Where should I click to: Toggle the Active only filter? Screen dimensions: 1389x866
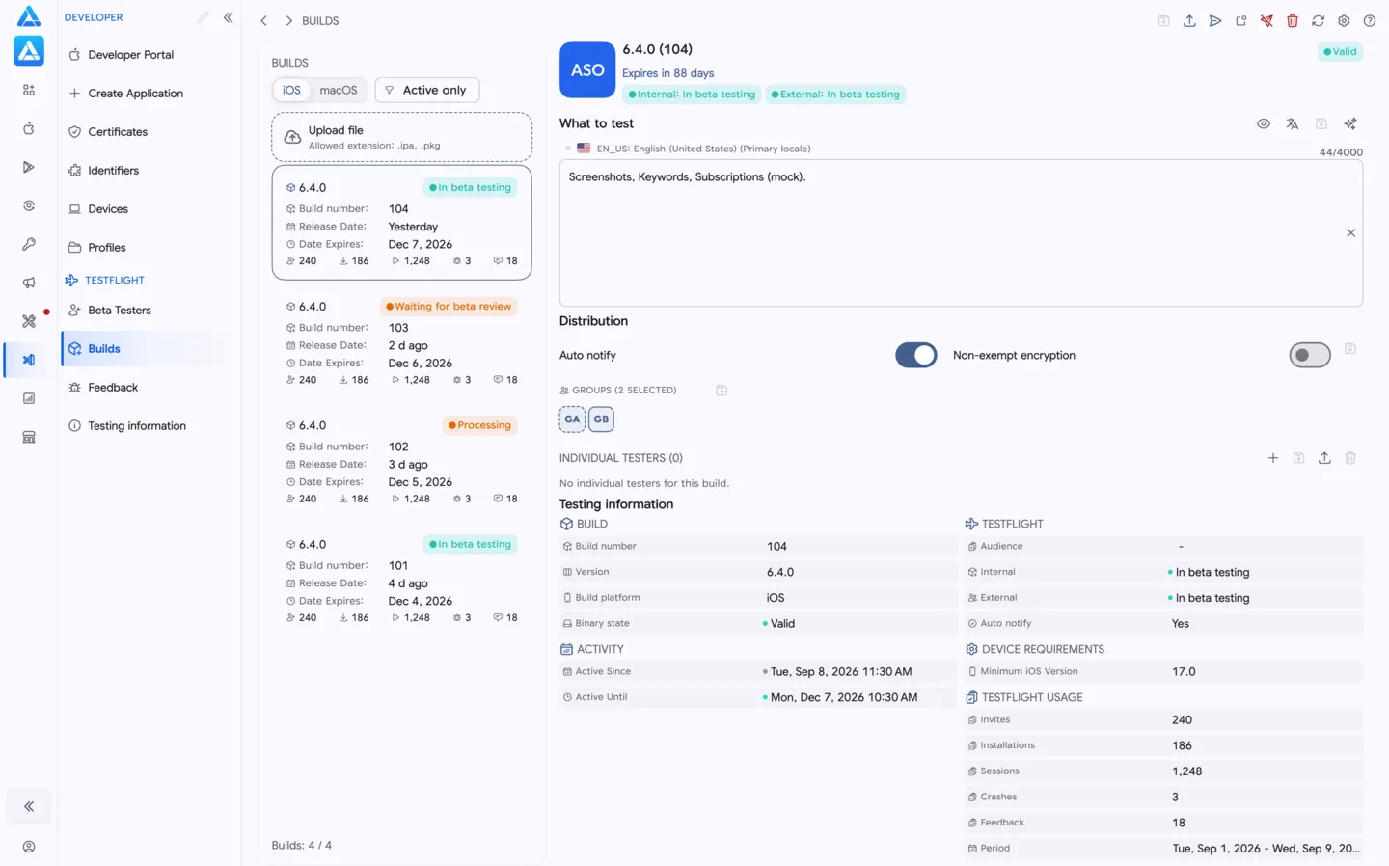pyautogui.click(x=426, y=90)
